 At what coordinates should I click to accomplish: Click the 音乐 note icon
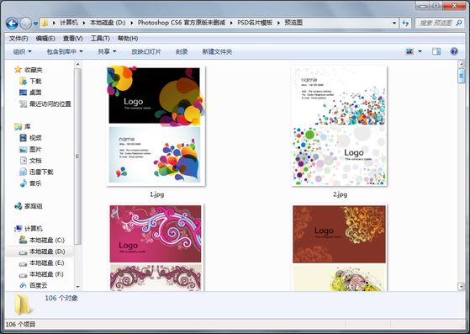23,183
